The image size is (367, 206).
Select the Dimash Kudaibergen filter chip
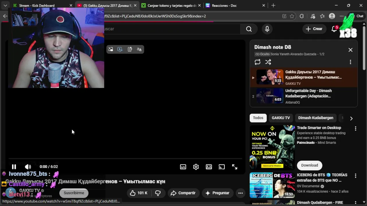point(316,118)
